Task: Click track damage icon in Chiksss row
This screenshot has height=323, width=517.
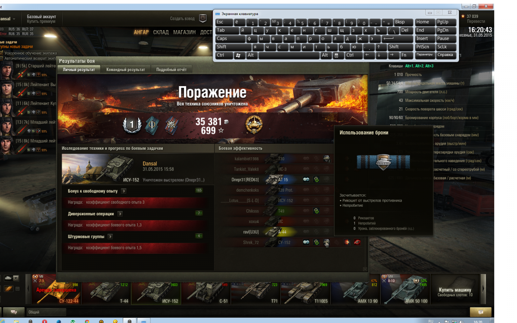Action: pos(316,211)
